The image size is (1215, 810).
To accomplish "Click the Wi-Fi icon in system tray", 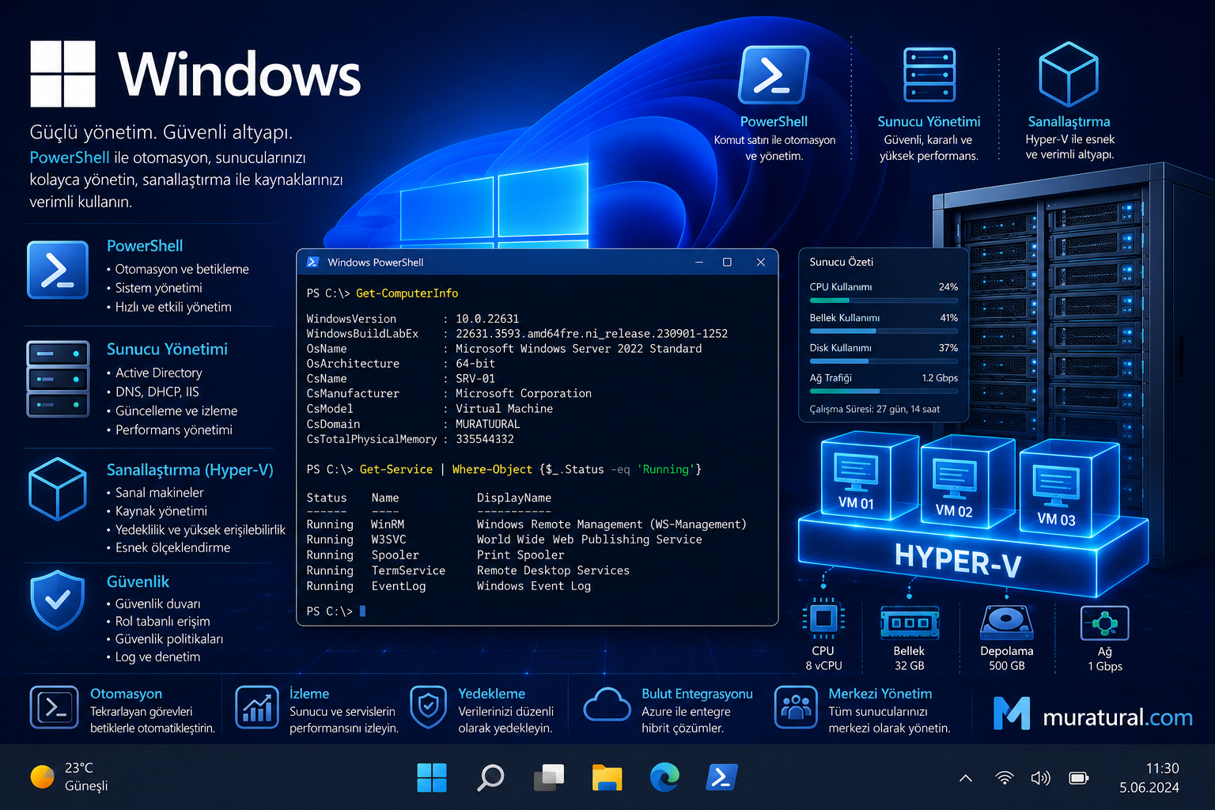I will pyautogui.click(x=1005, y=778).
